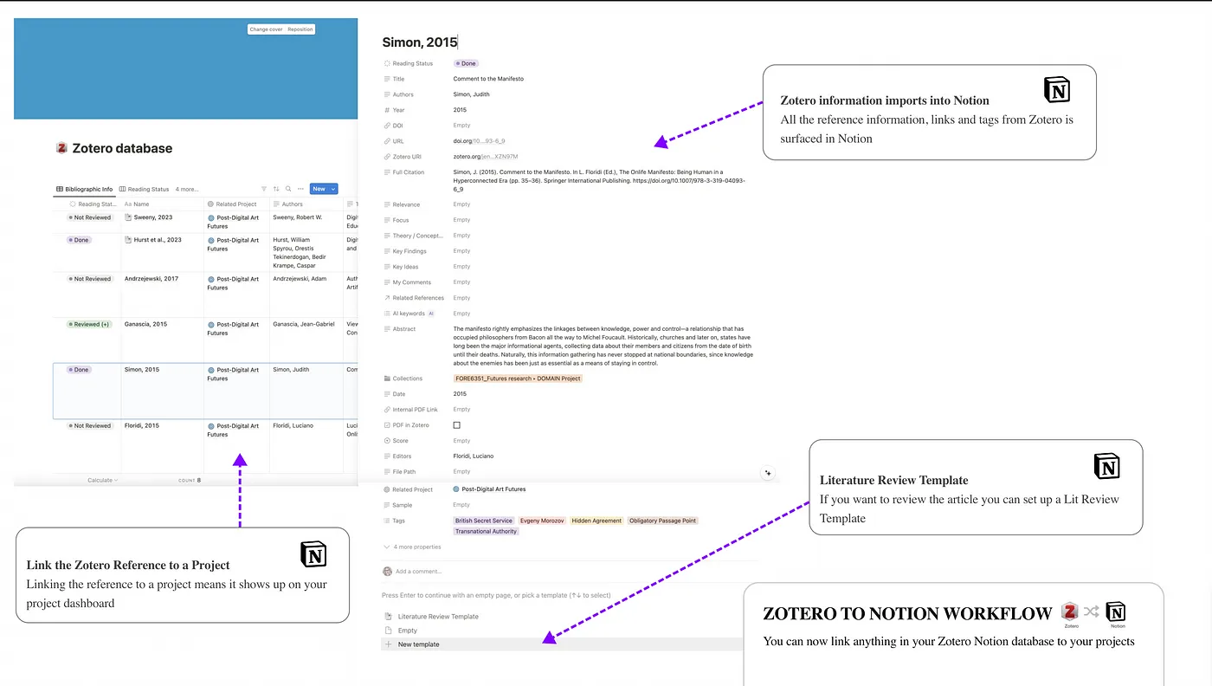
Task: Open the 4 more... views dropdown
Action: pos(187,189)
